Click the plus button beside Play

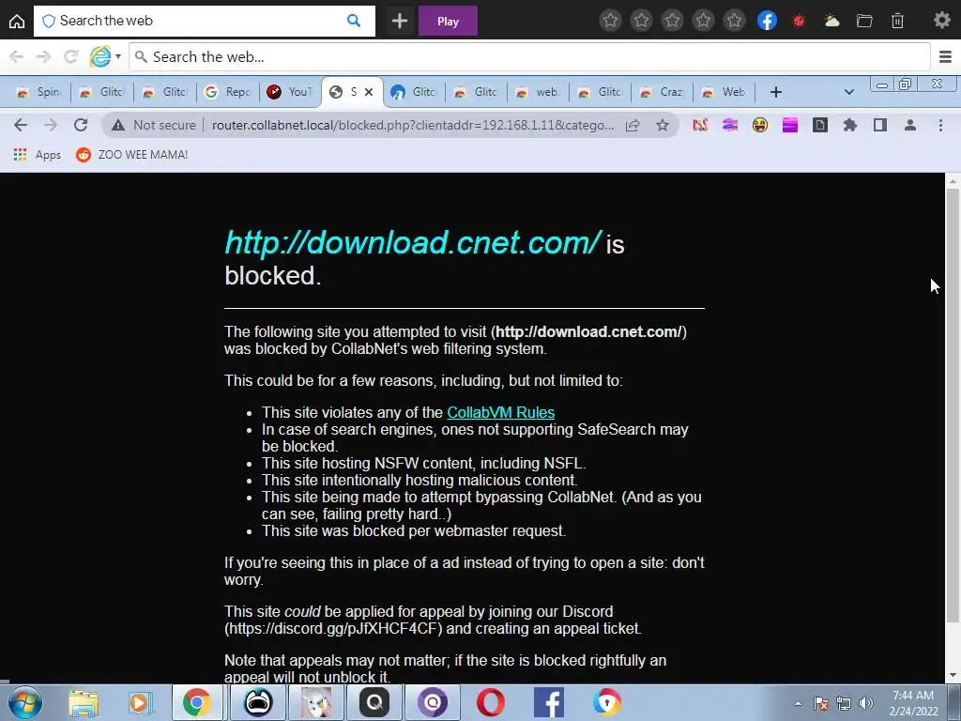[400, 21]
